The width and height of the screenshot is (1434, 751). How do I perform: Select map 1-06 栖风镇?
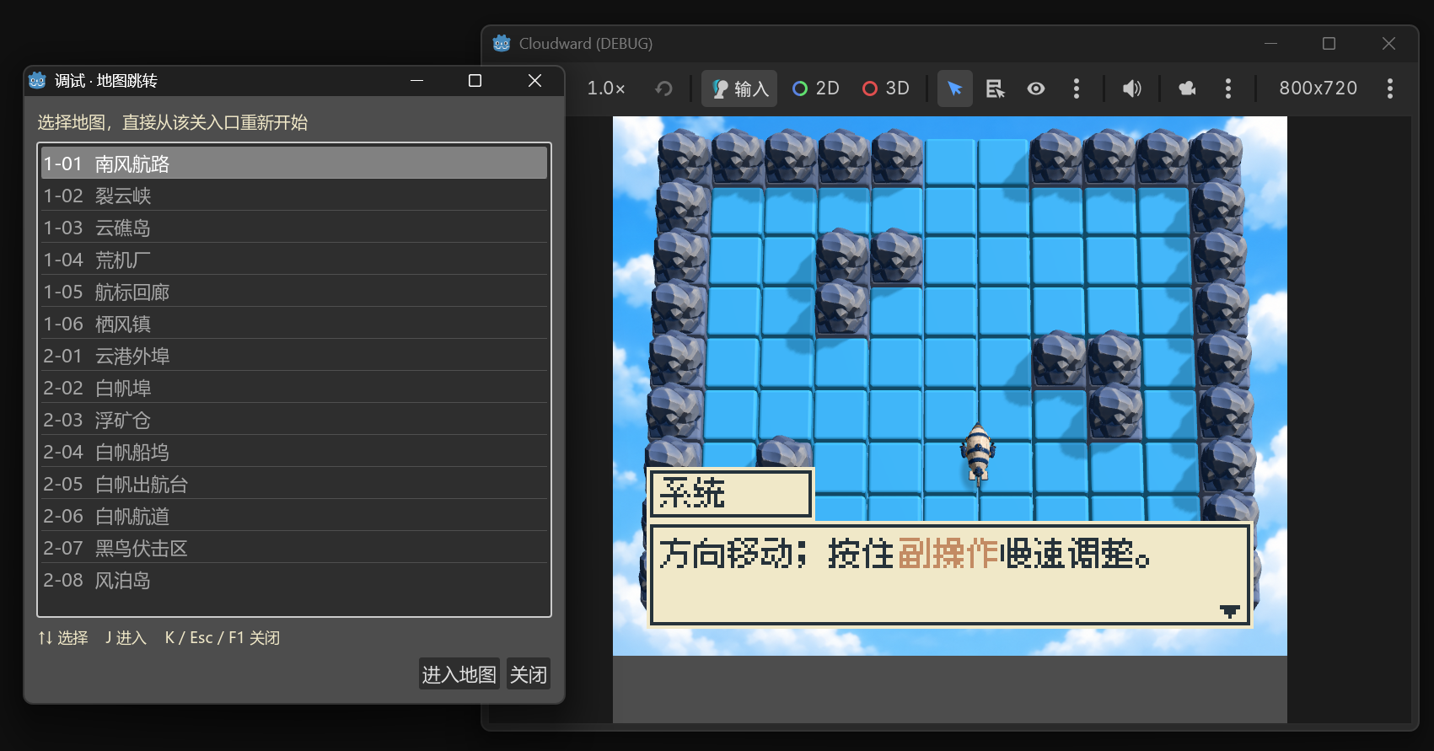(x=294, y=324)
